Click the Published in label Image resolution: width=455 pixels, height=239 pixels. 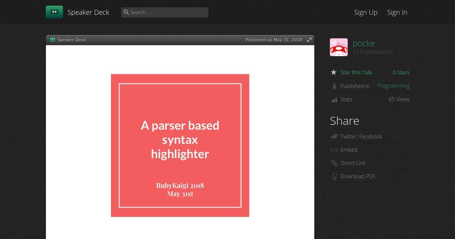click(355, 86)
